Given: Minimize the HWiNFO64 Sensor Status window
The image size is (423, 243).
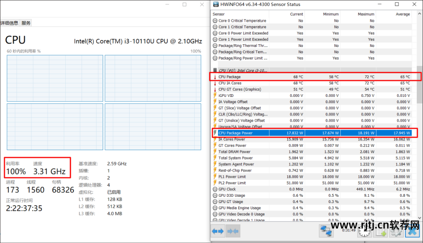Looking at the screenshot, I should 380,4.
